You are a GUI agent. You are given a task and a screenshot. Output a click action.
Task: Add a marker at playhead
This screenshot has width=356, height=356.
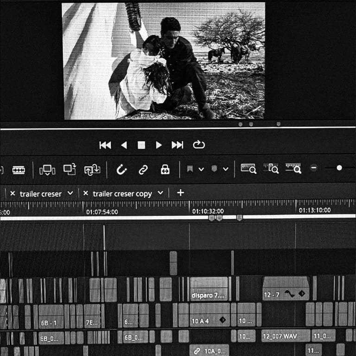coord(214,169)
